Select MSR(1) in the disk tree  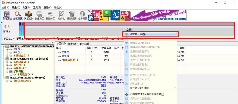(17, 52)
